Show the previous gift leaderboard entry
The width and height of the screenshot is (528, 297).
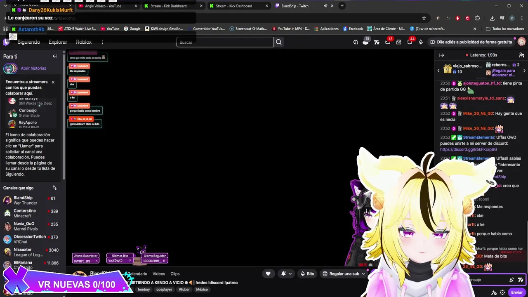[438, 71]
